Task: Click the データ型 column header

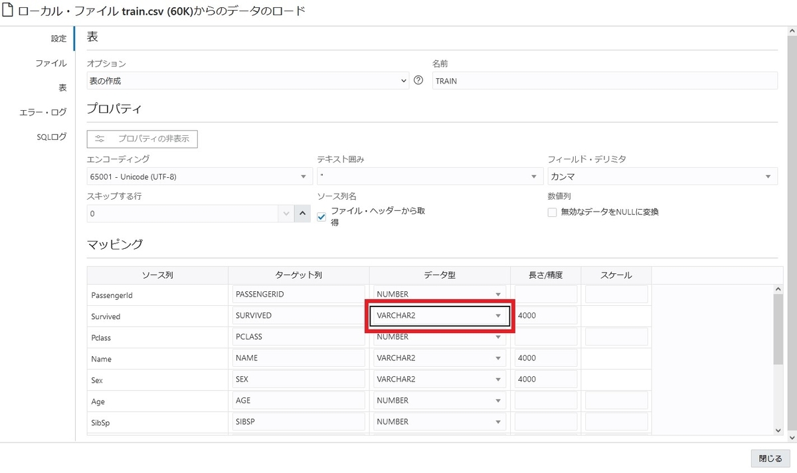Action: point(440,275)
